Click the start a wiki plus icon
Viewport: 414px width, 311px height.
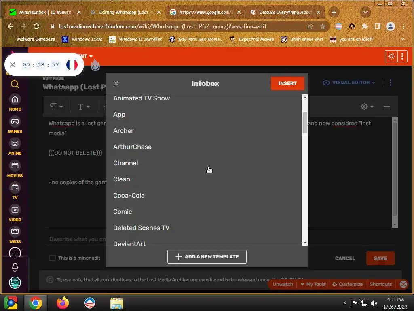pyautogui.click(x=15, y=253)
